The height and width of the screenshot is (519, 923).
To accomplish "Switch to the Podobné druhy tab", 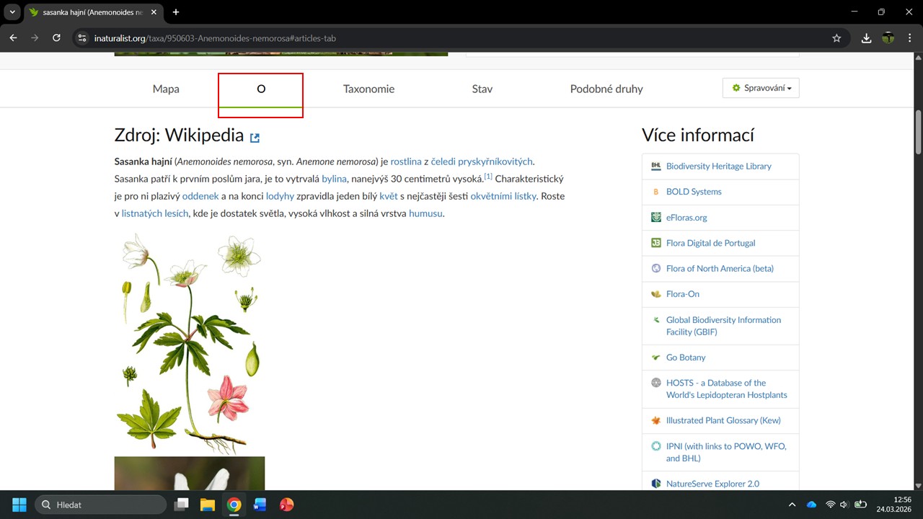I will point(606,89).
